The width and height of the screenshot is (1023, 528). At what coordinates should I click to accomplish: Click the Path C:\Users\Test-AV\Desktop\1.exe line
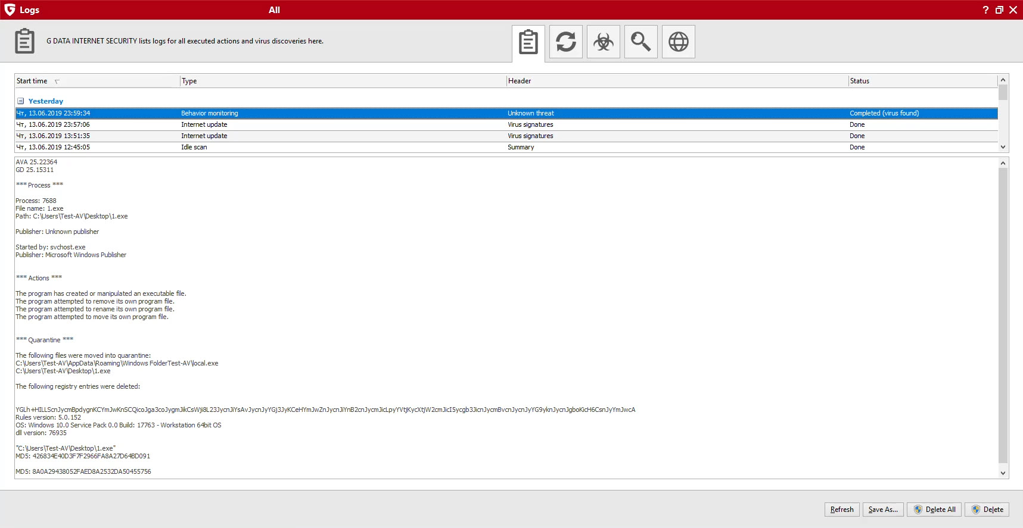[x=71, y=216]
